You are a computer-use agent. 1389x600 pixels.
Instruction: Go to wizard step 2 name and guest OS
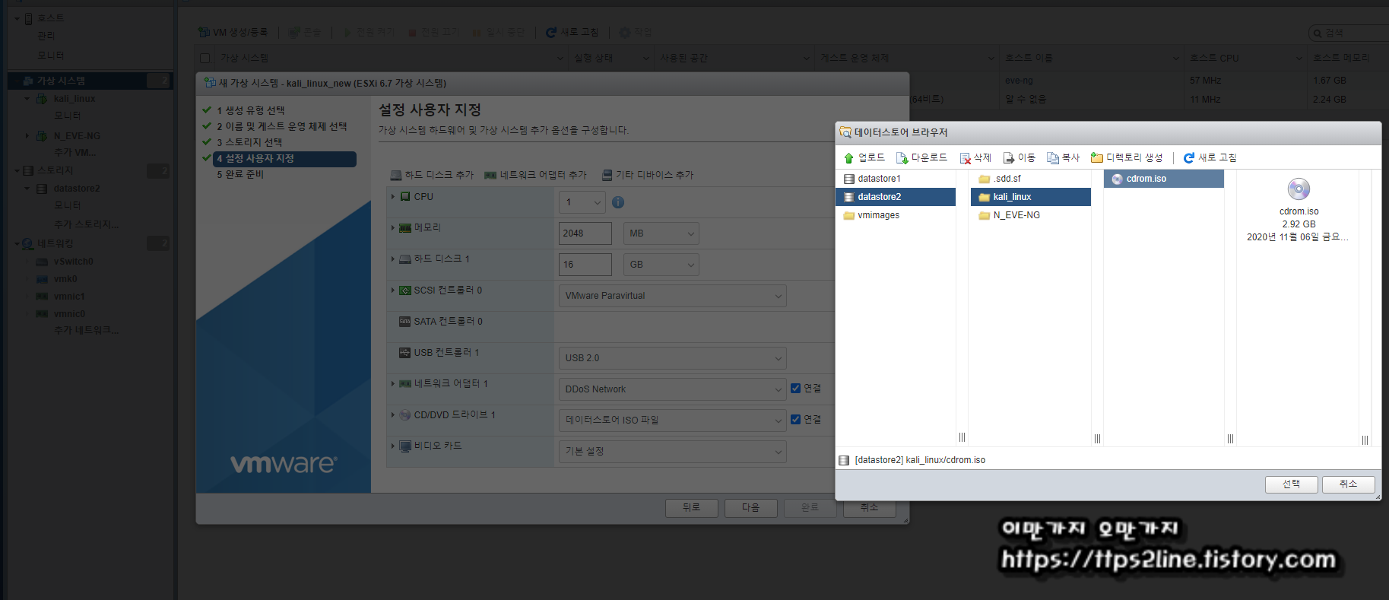pos(281,126)
